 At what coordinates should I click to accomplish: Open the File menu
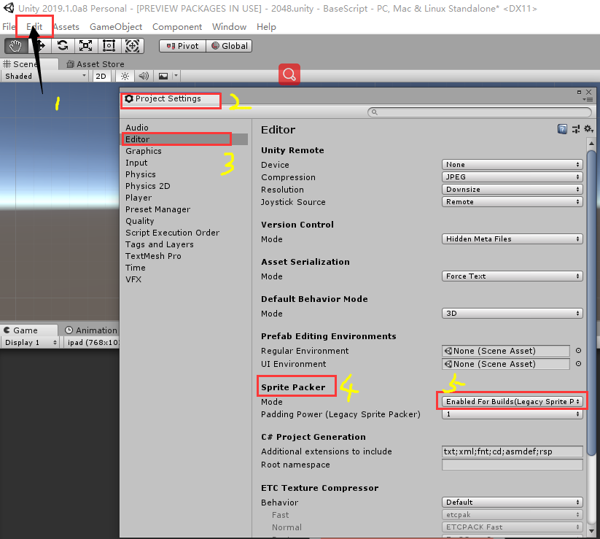coord(8,27)
